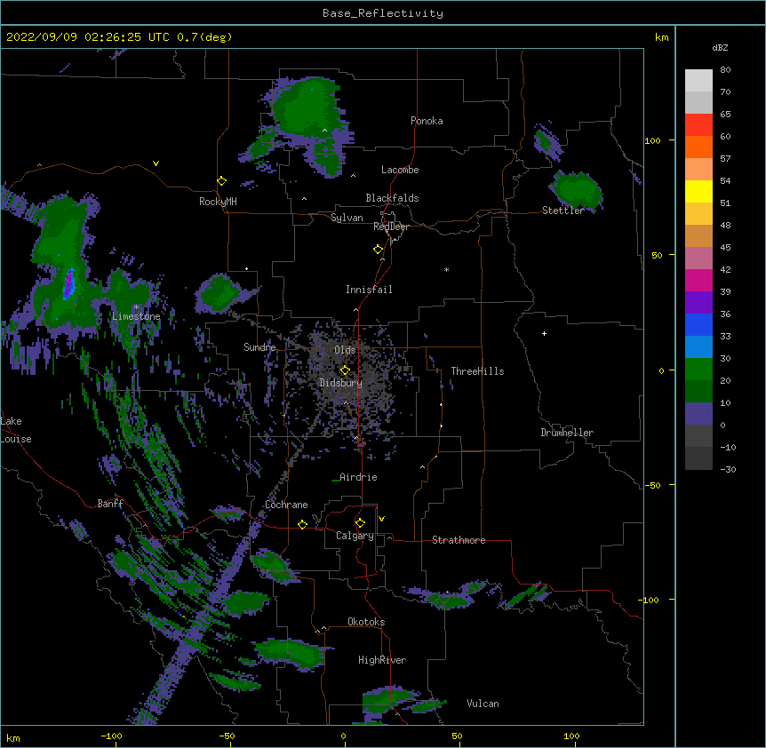This screenshot has height=748, width=766.
Task: Select the Drumheller label
Action: (x=567, y=433)
